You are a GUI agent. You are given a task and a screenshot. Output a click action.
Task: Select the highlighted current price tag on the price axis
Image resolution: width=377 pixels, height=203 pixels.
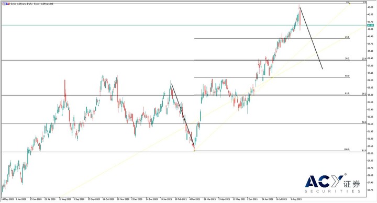pyautogui.click(x=370, y=25)
